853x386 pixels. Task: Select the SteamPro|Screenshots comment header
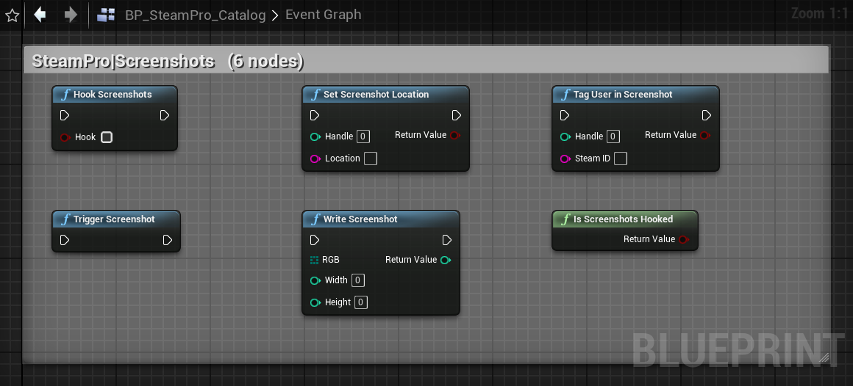[x=426, y=61]
